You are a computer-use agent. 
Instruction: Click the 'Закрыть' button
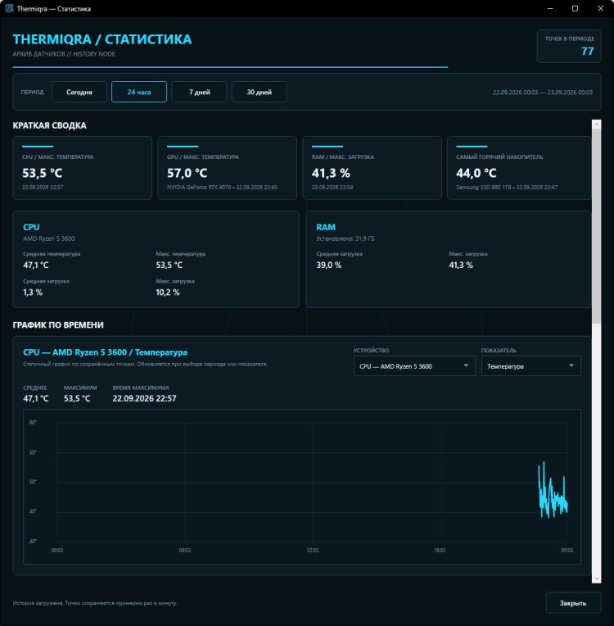[573, 603]
